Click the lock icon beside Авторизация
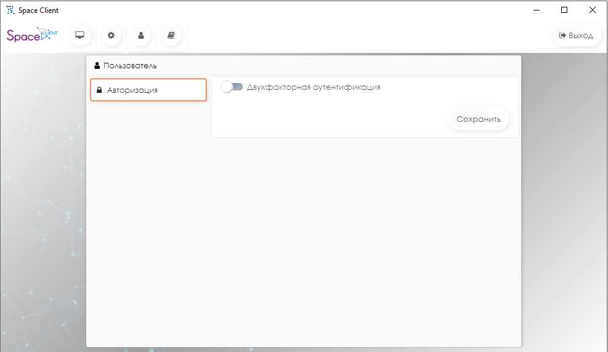 click(99, 90)
